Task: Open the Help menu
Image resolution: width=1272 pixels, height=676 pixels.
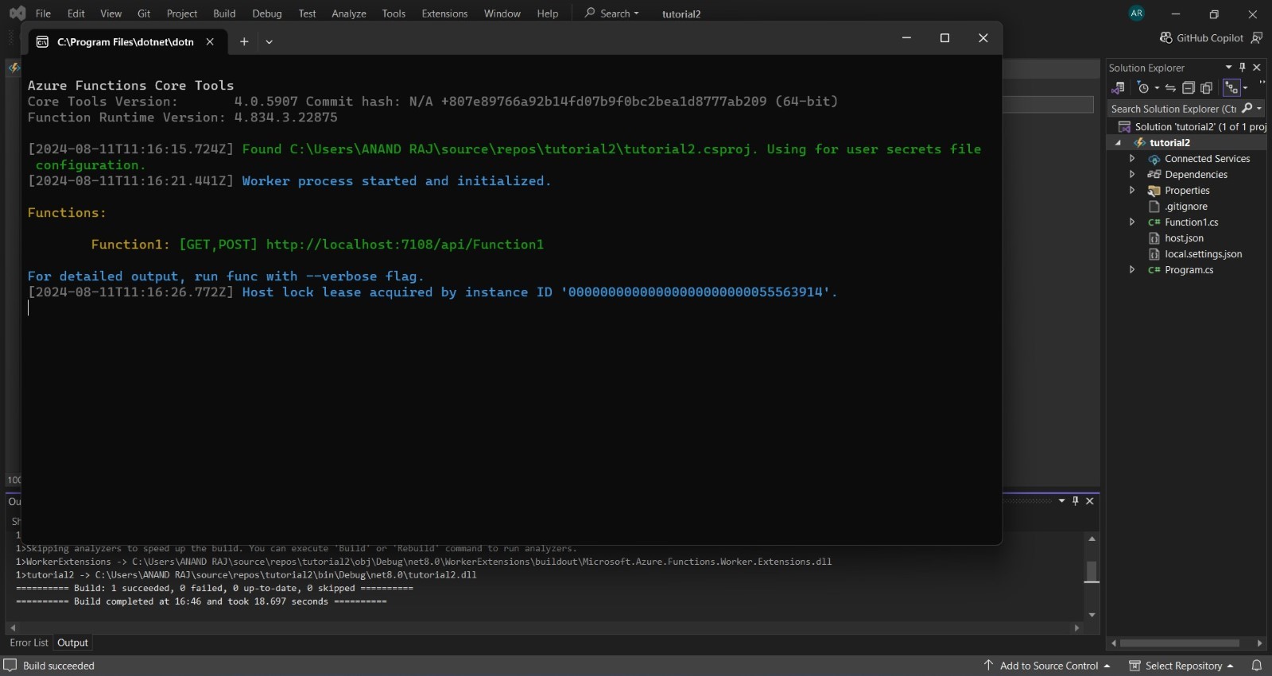Action: [548, 14]
